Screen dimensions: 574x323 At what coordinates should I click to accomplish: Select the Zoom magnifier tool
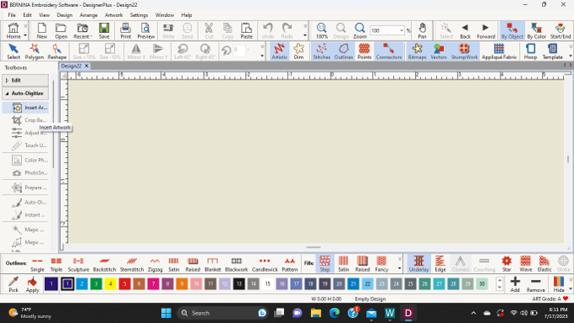pyautogui.click(x=360, y=31)
